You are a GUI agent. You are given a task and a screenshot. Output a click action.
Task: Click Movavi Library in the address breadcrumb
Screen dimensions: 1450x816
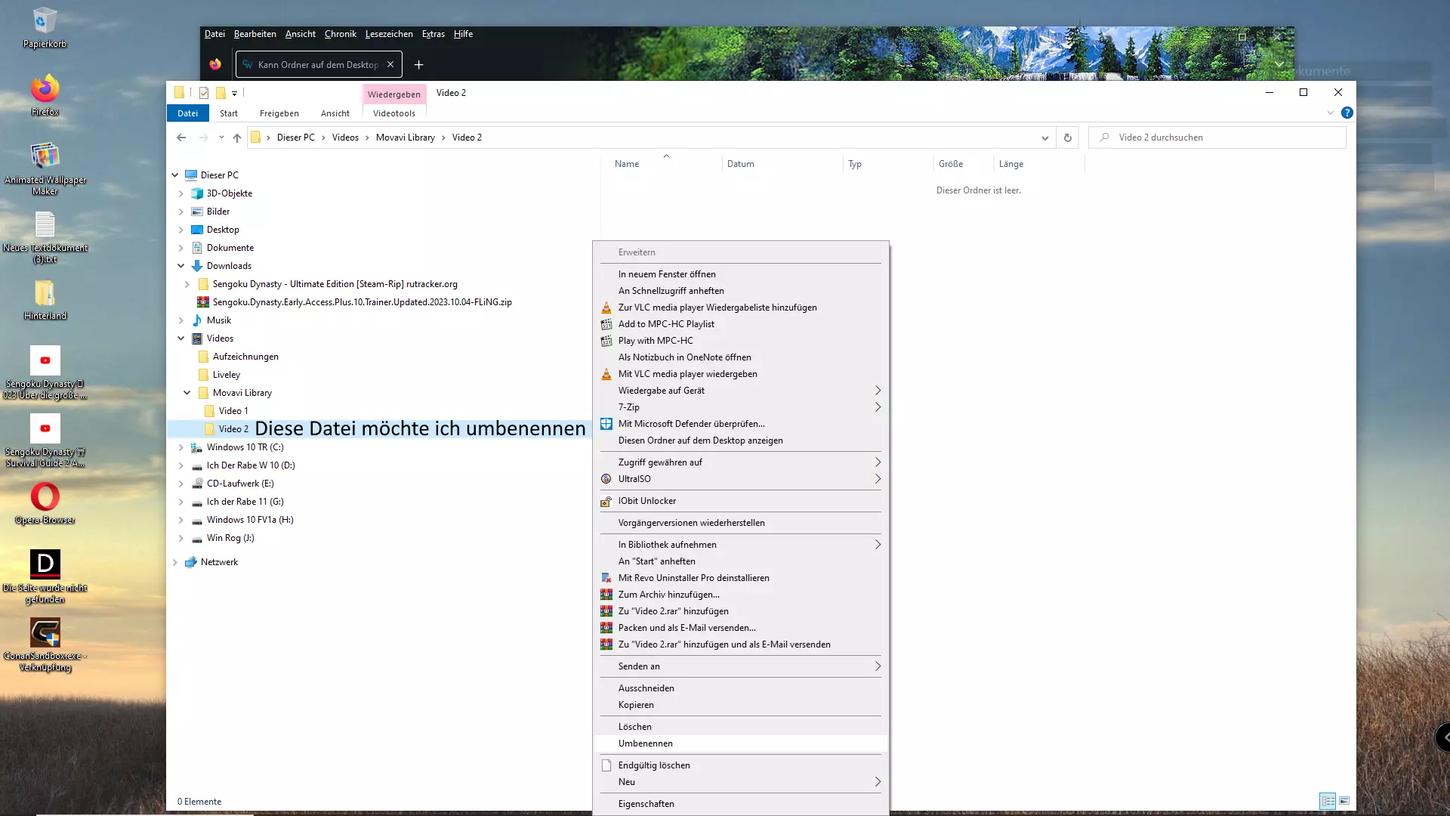(x=406, y=138)
